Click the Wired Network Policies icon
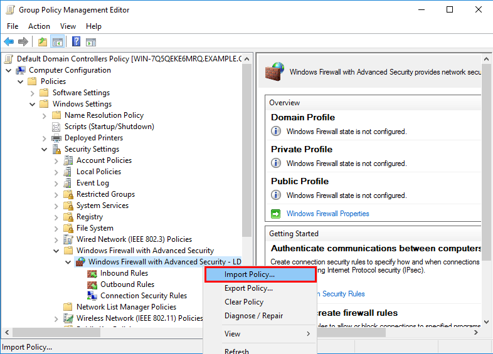 (x=68, y=239)
